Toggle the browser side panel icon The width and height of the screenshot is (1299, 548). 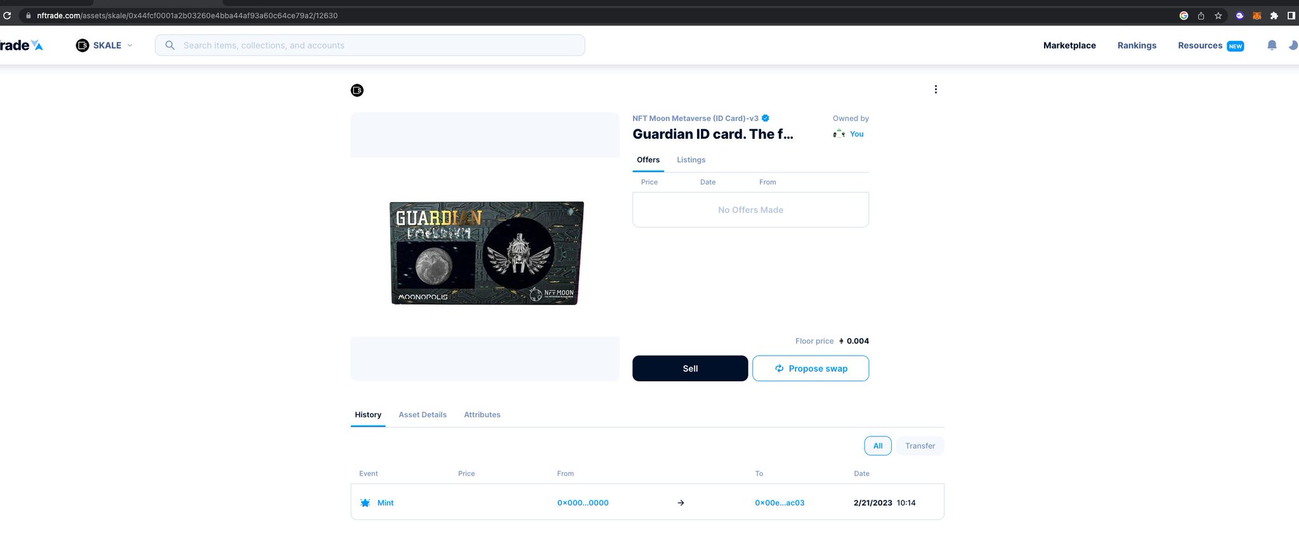pos(1291,16)
